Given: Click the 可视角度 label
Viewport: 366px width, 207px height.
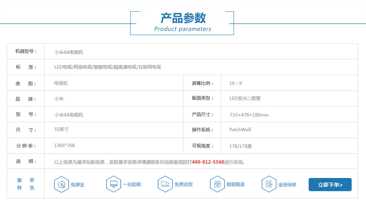Looking at the screenshot, I should (202, 146).
